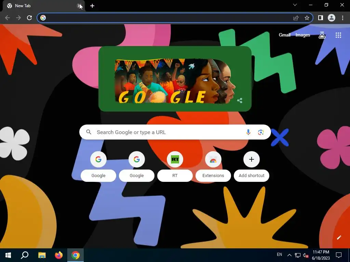Launch Firefox from the taskbar
This screenshot has width=350, height=262.
pos(59,255)
